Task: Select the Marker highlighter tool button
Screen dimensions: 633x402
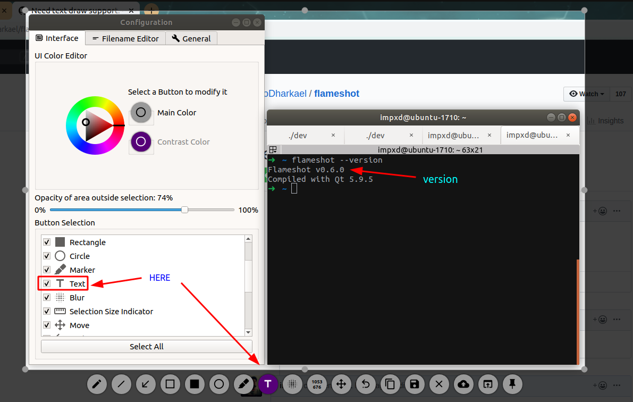Action: [x=243, y=384]
